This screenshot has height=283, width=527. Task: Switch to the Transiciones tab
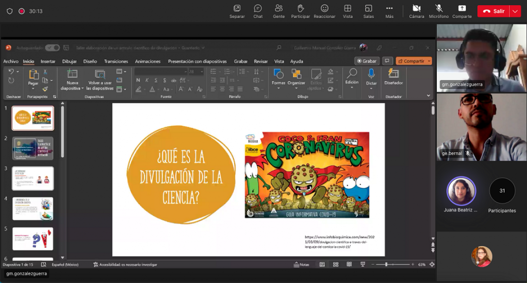click(116, 61)
